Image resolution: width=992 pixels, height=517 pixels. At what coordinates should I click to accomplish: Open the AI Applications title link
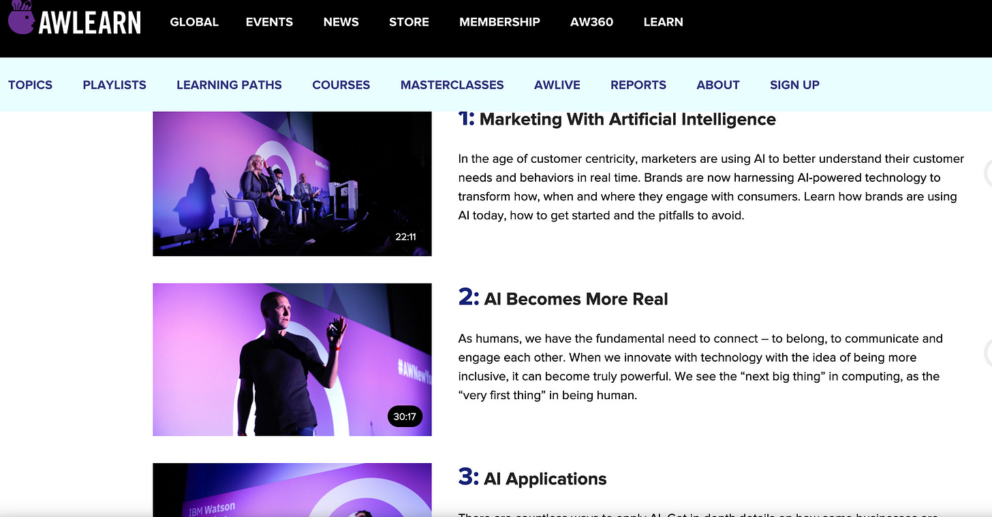click(x=545, y=479)
